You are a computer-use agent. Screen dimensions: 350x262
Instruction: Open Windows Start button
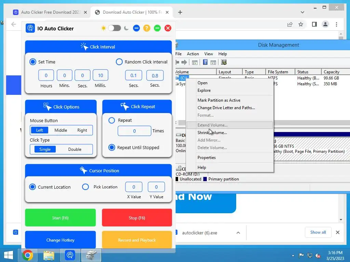(9, 255)
